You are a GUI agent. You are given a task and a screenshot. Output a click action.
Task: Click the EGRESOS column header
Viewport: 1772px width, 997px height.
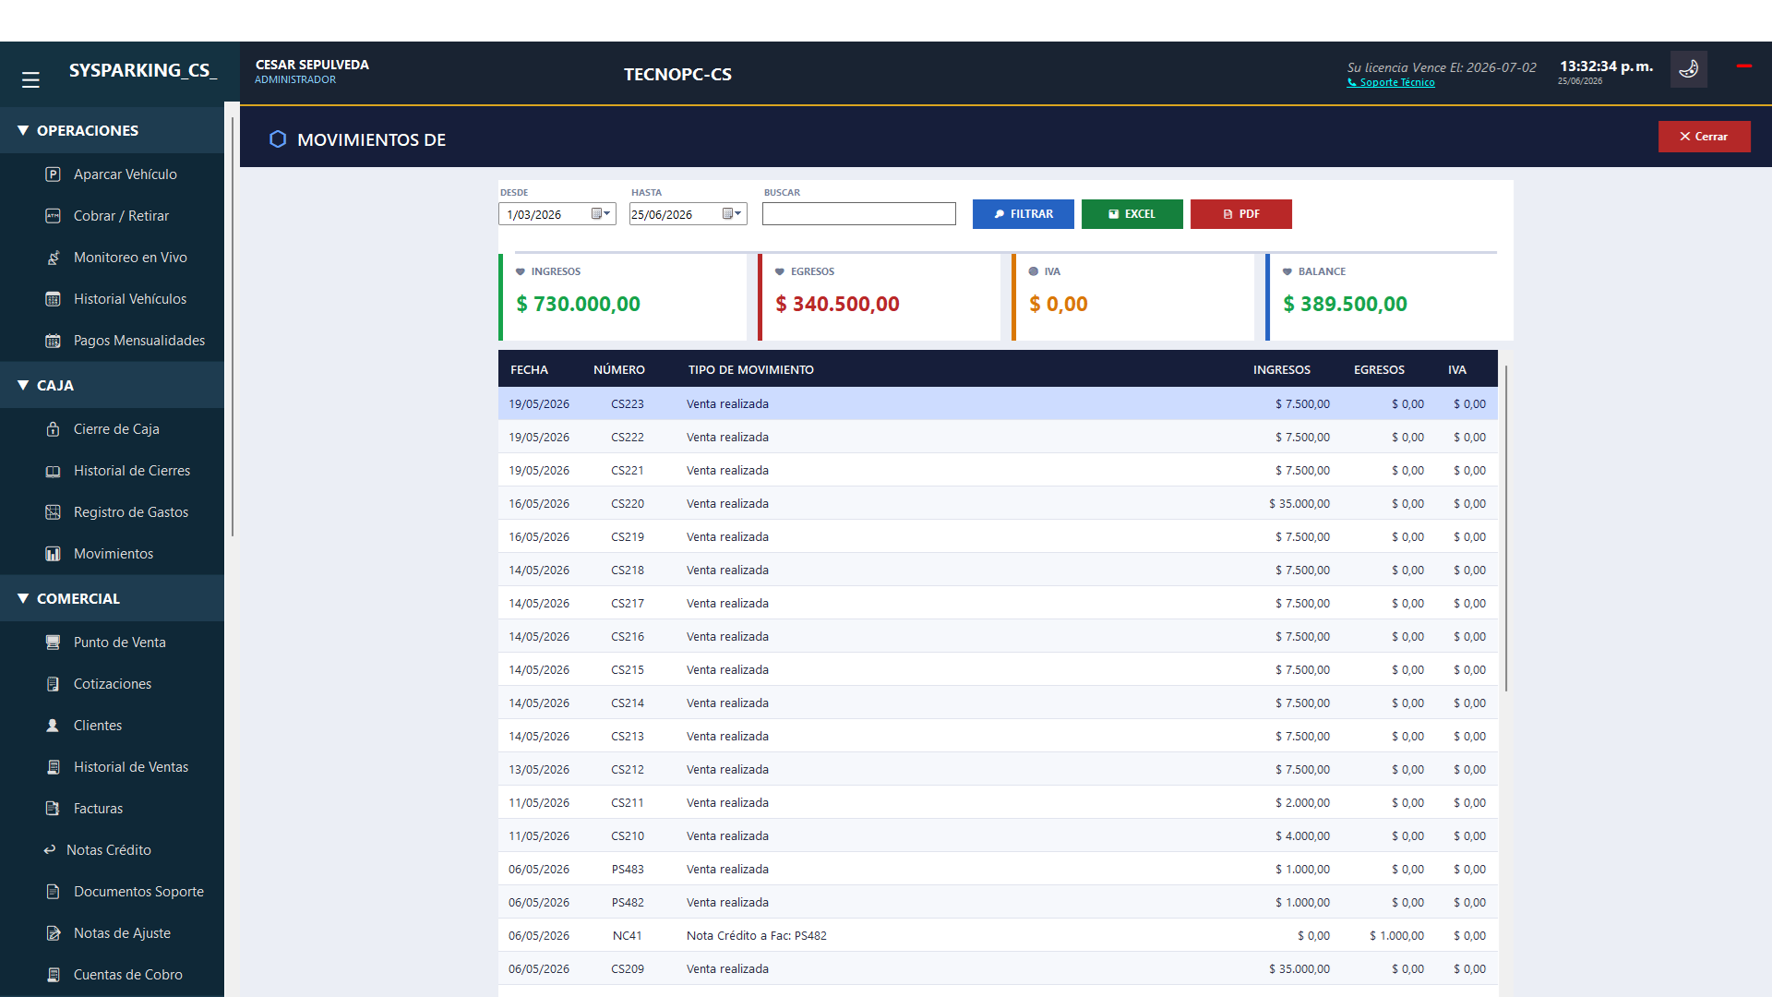pos(1379,369)
